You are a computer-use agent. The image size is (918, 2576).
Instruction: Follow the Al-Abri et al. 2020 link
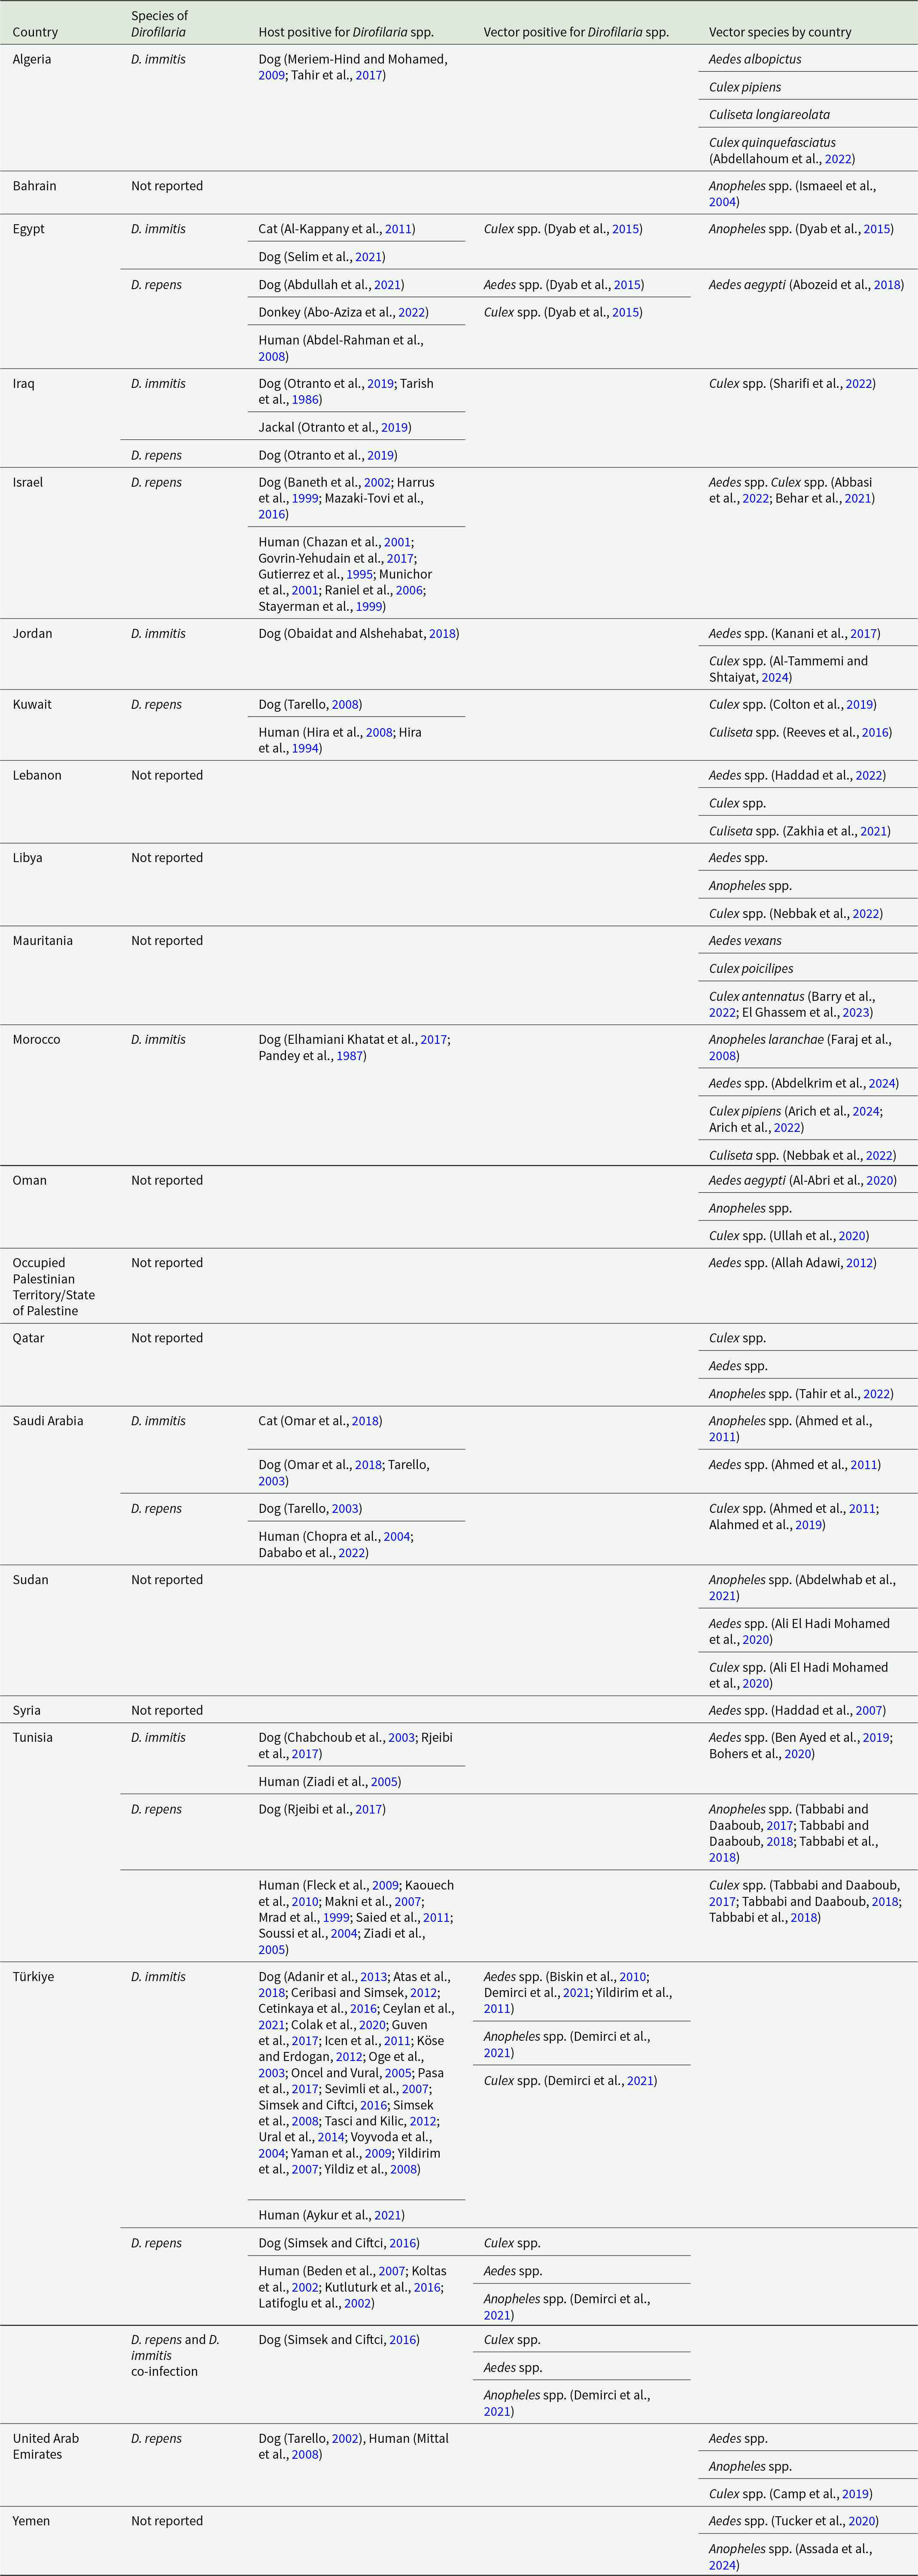[x=880, y=1180]
